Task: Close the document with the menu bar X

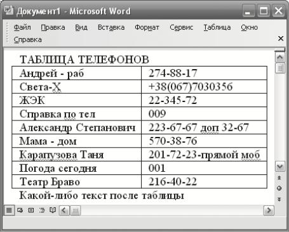Action: point(281,39)
